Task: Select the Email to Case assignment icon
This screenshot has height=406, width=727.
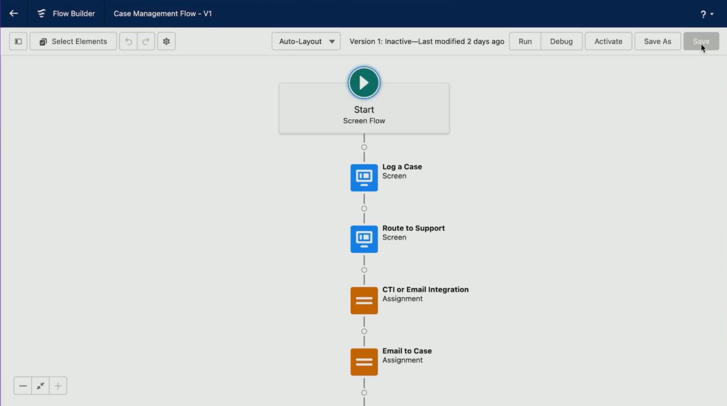Action: pyautogui.click(x=364, y=362)
